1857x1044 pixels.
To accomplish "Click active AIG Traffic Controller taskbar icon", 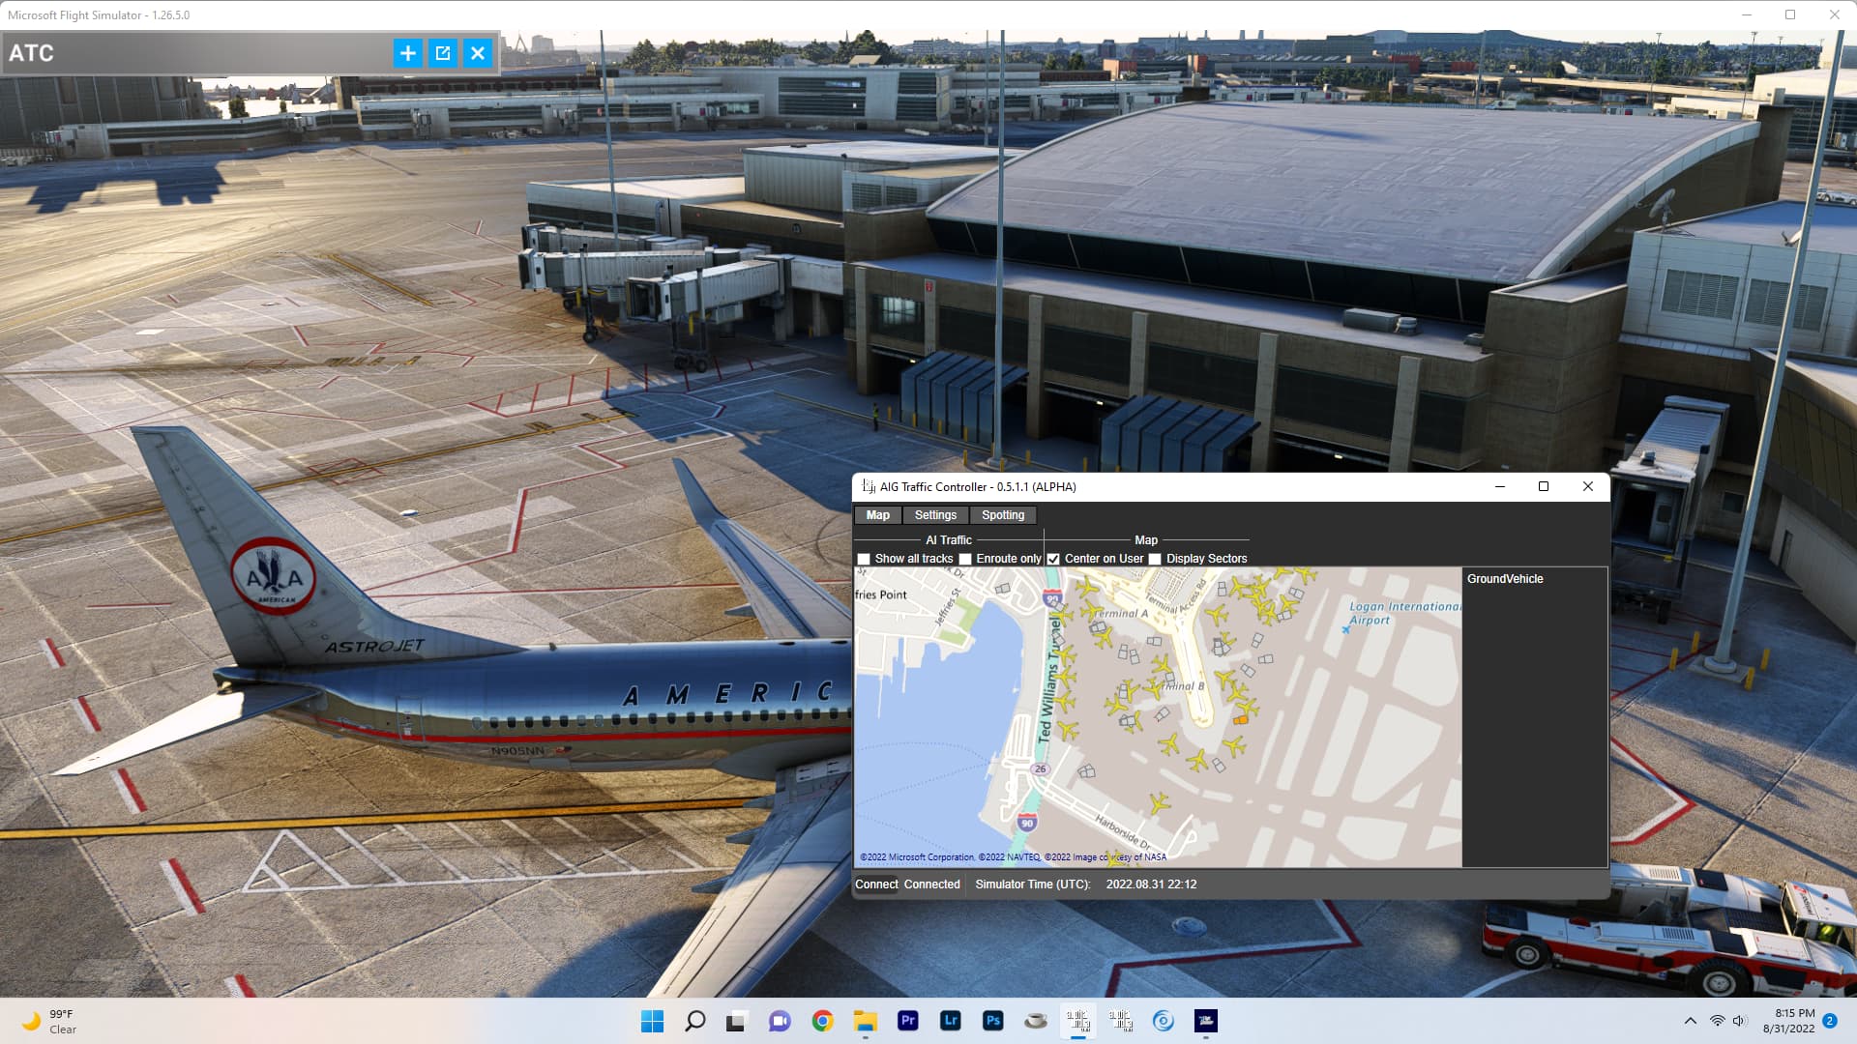I will pyautogui.click(x=1077, y=1021).
